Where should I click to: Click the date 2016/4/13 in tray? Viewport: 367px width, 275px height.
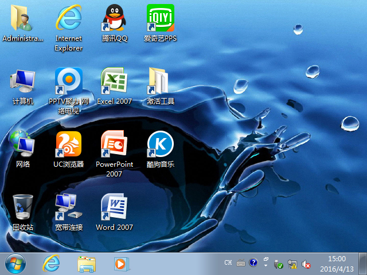click(337, 269)
